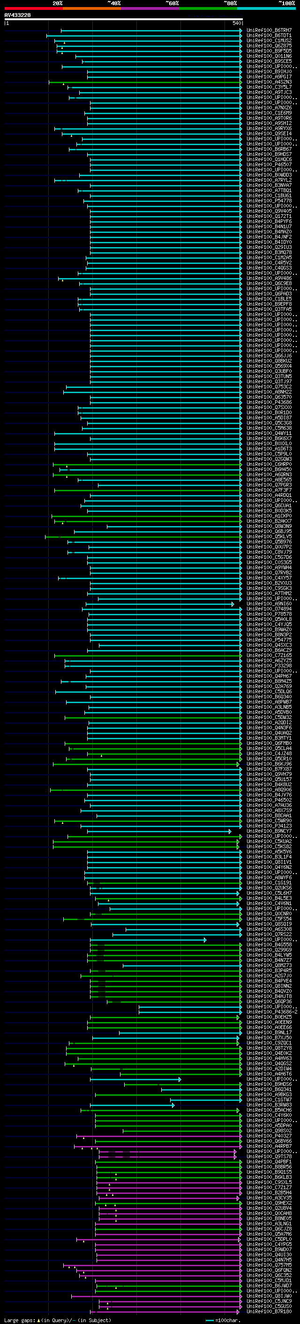Select the UniRef100_Q9SEI4 label
The height and width of the screenshot is (1324, 300).
(x=269, y=134)
